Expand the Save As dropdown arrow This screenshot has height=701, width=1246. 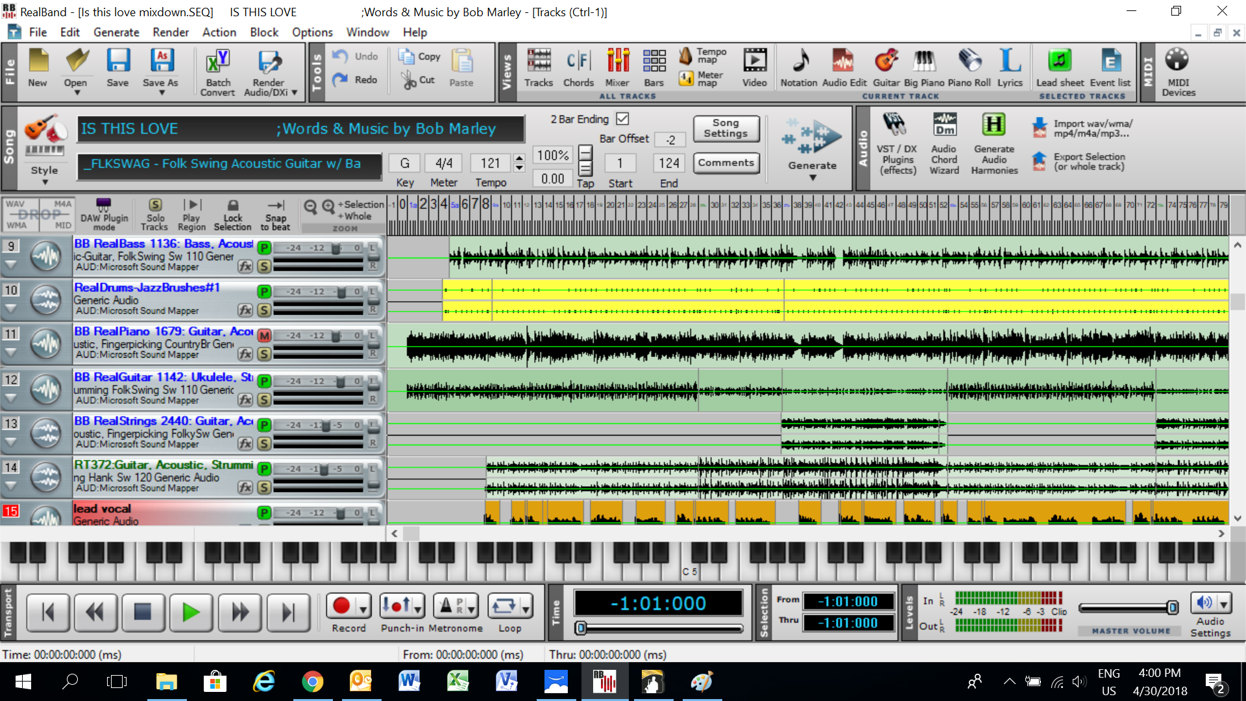161,93
